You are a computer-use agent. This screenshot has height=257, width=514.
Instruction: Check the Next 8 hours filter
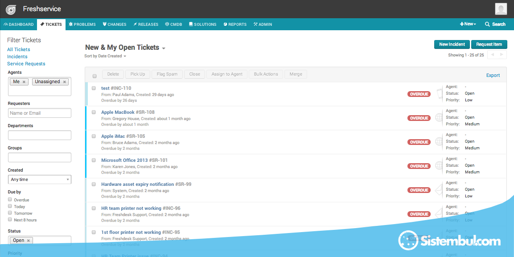10,219
